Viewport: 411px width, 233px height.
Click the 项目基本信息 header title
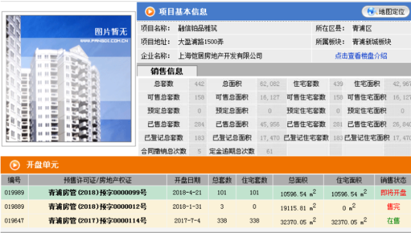[183, 12]
